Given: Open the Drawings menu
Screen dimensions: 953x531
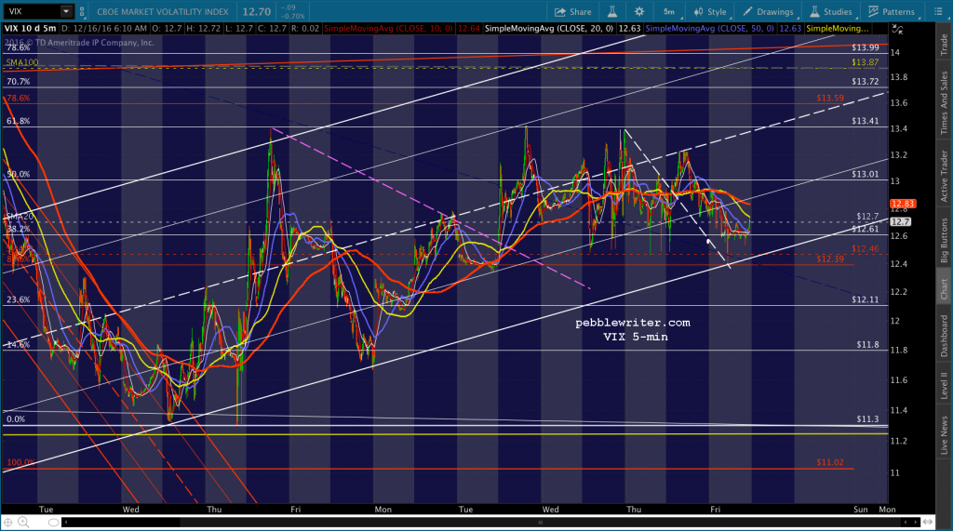Looking at the screenshot, I should [x=768, y=11].
